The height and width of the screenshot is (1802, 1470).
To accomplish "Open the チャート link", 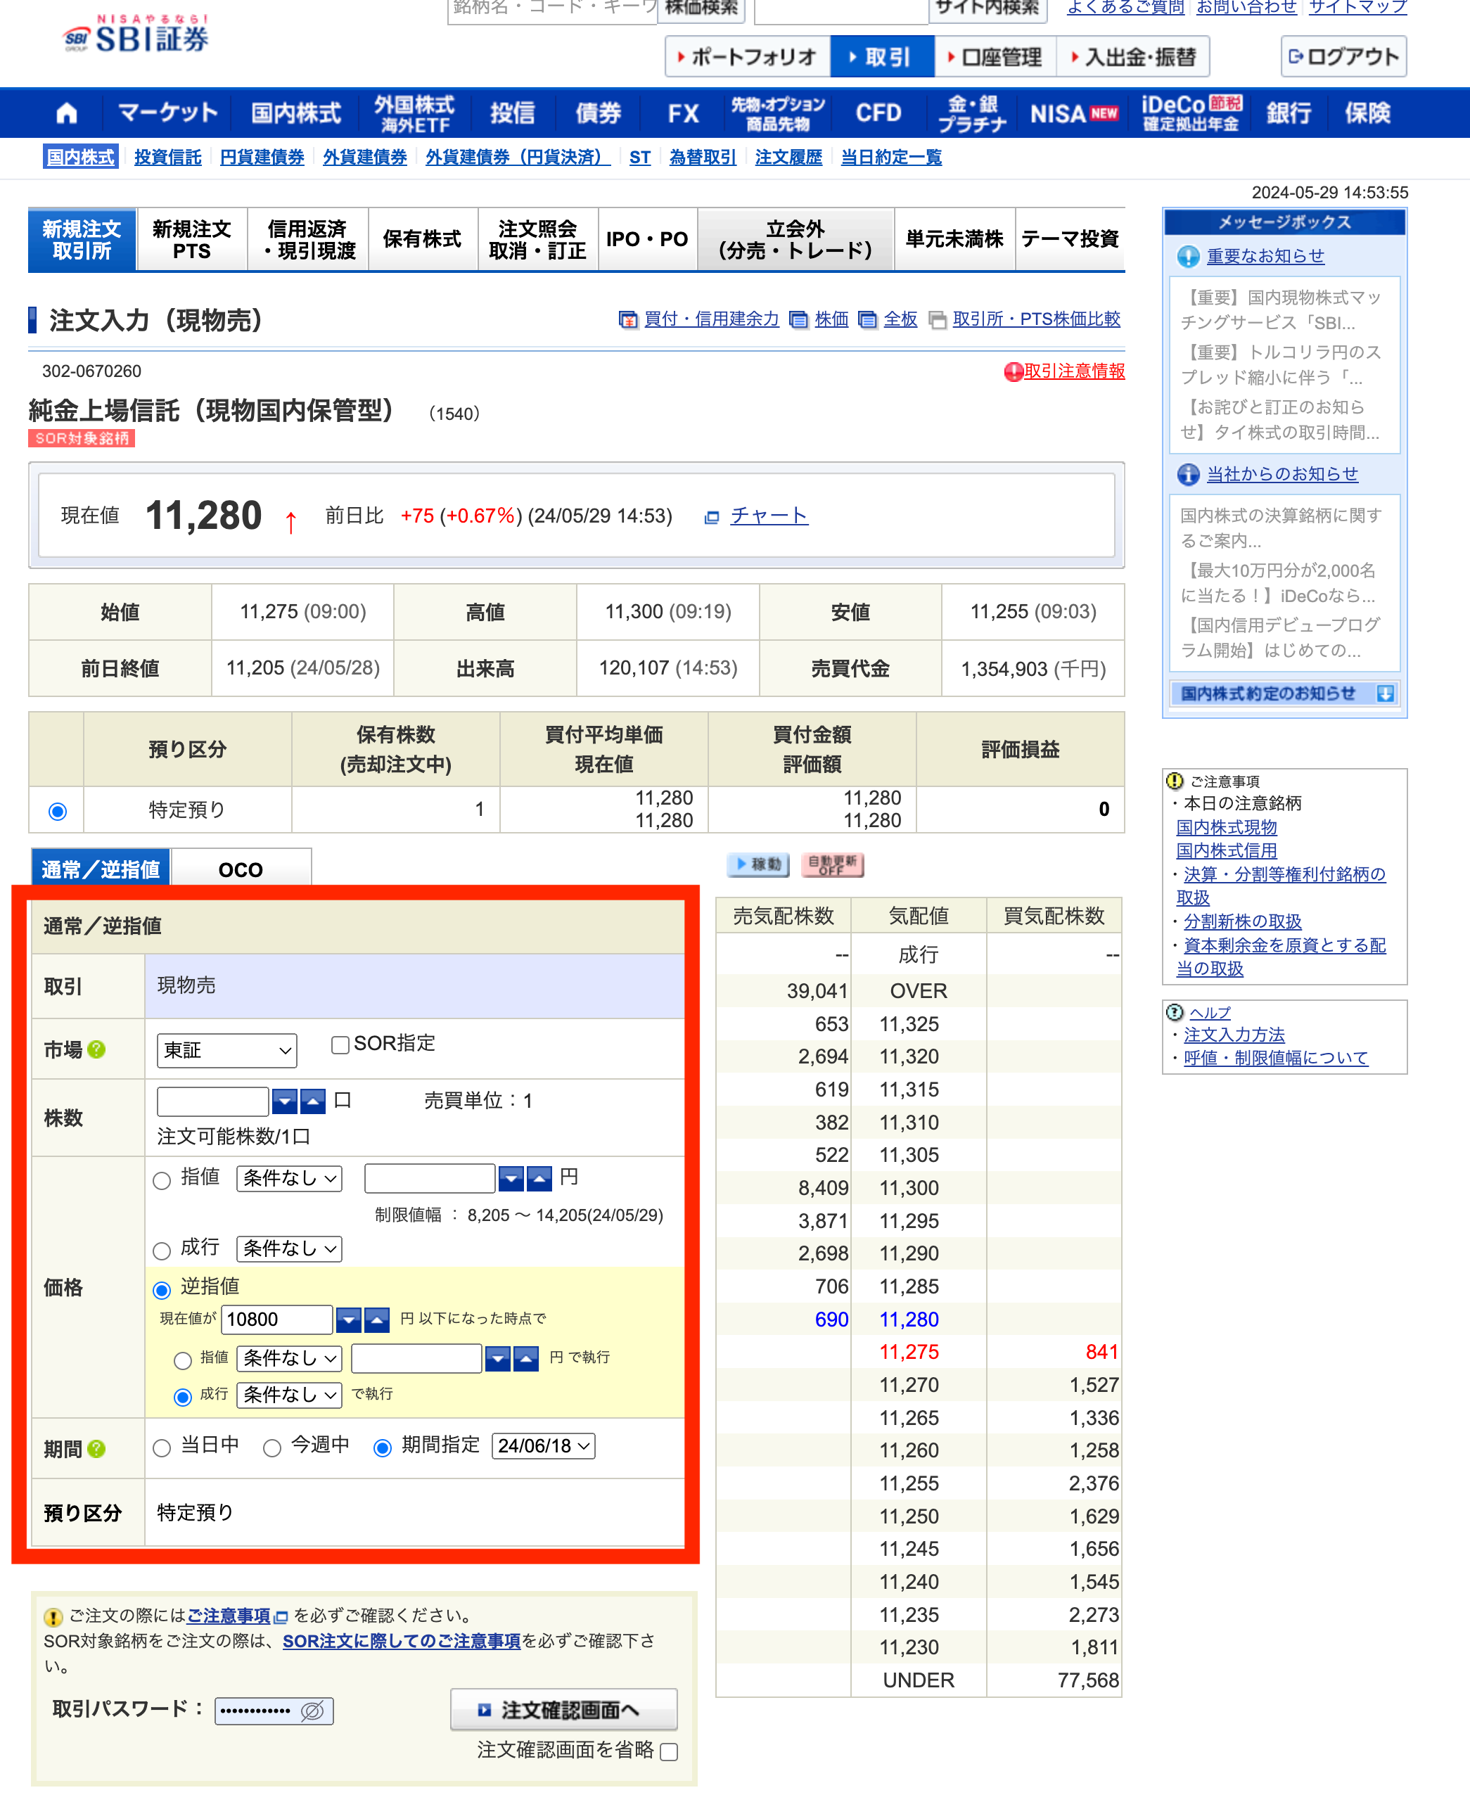I will [x=768, y=516].
